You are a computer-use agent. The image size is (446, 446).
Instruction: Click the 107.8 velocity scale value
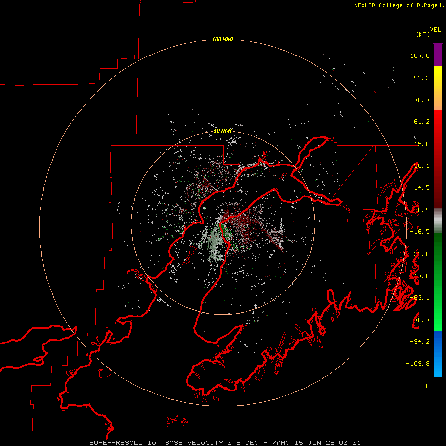click(420, 56)
